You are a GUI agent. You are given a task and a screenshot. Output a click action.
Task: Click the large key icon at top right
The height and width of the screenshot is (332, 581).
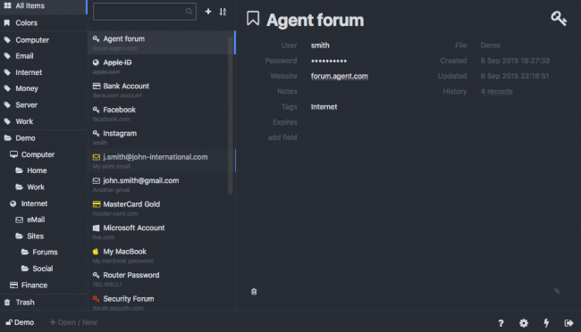point(559,18)
